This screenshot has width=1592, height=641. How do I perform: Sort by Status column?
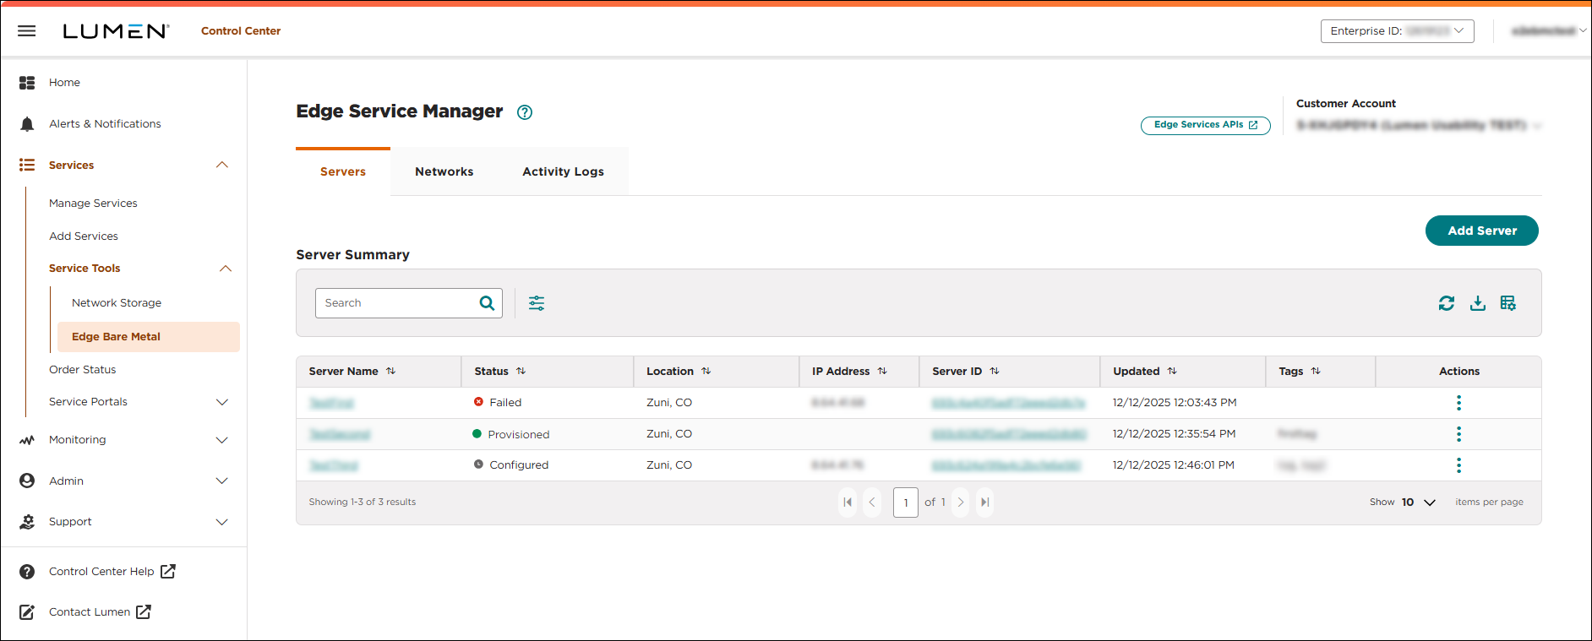coord(521,372)
